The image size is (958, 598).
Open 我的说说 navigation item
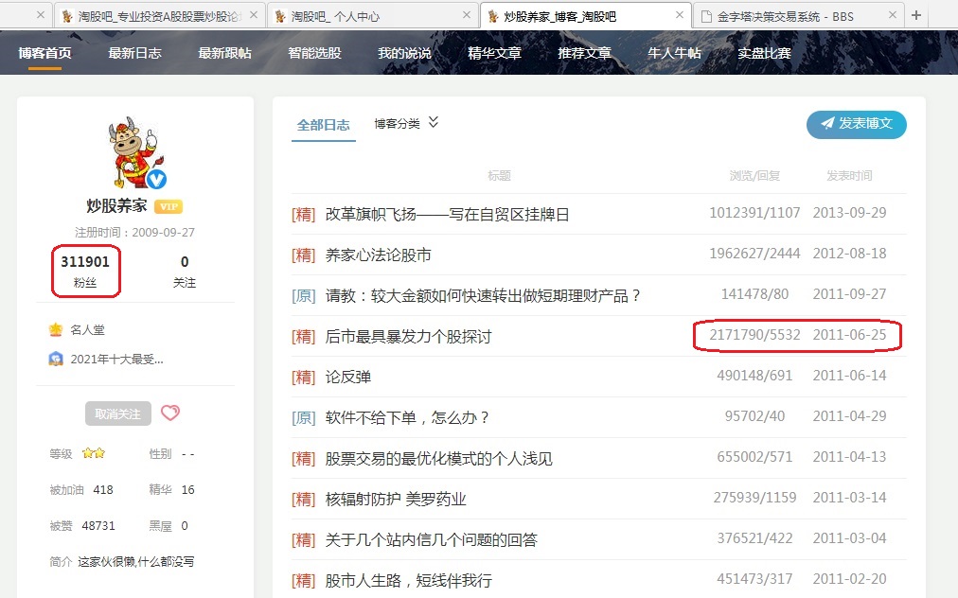(x=404, y=53)
